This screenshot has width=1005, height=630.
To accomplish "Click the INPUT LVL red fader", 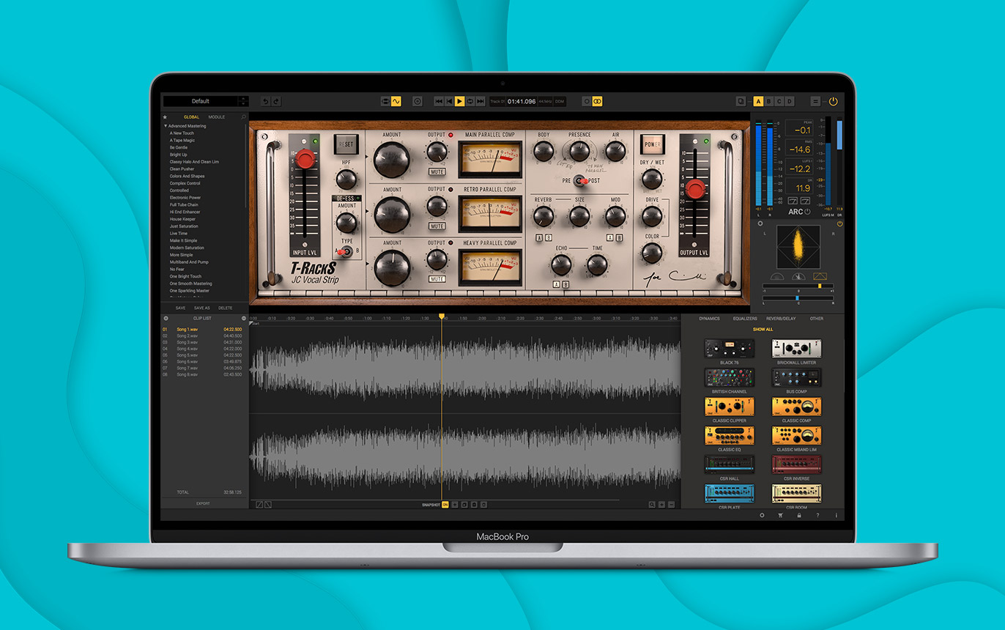I will (305, 160).
